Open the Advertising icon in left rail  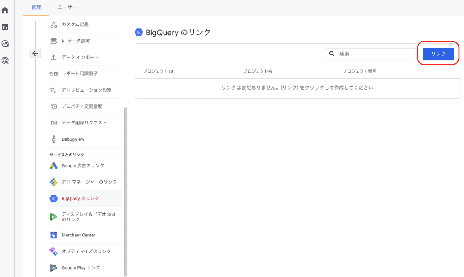click(x=5, y=60)
